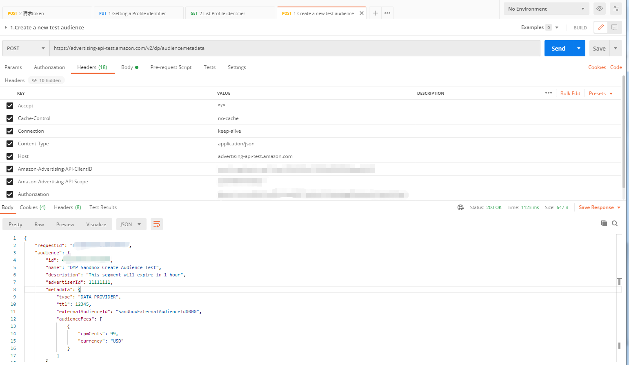
Task: Open environment settings via gear icon
Action: tap(616, 8)
